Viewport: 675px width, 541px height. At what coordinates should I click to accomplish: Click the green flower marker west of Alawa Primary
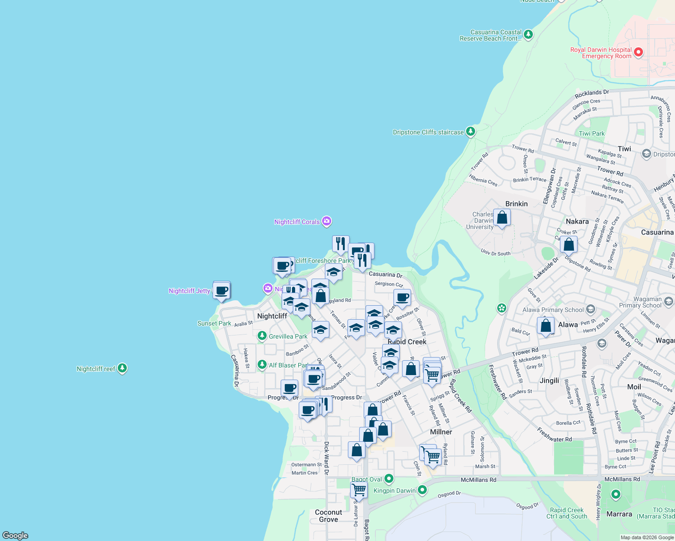pyautogui.click(x=501, y=308)
